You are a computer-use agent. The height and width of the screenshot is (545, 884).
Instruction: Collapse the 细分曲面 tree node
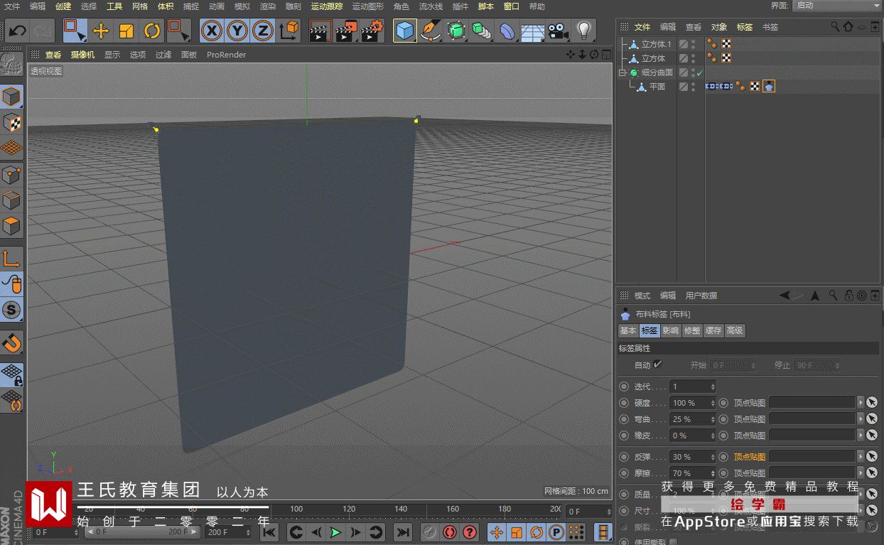(622, 72)
